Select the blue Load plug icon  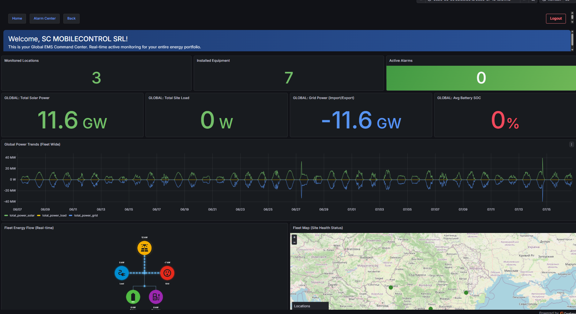coord(122,273)
